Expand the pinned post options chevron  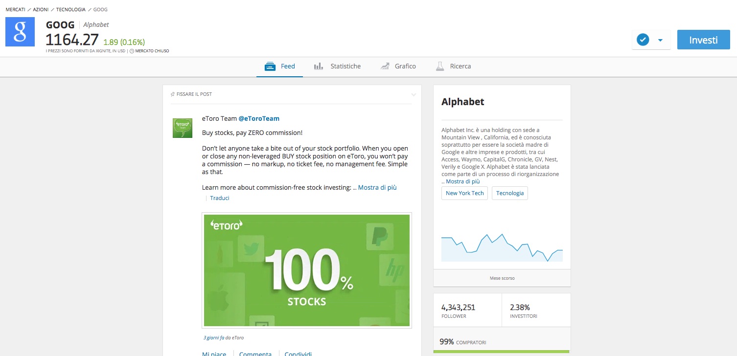[414, 94]
